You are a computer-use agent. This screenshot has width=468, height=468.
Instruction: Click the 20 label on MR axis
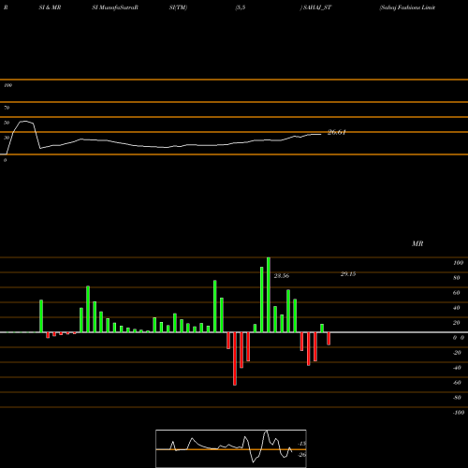point(457,323)
